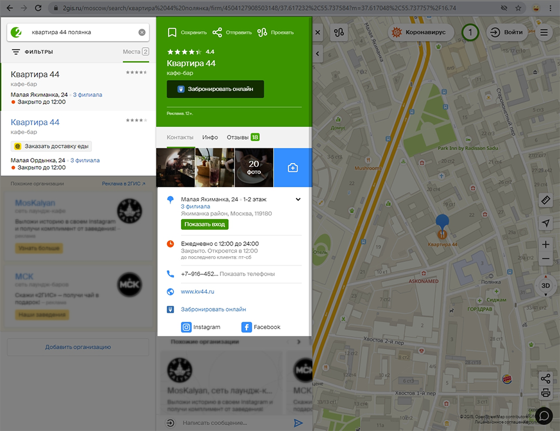Activate the ruler measurement tool
This screenshot has height=431, width=560.
[x=546, y=200]
